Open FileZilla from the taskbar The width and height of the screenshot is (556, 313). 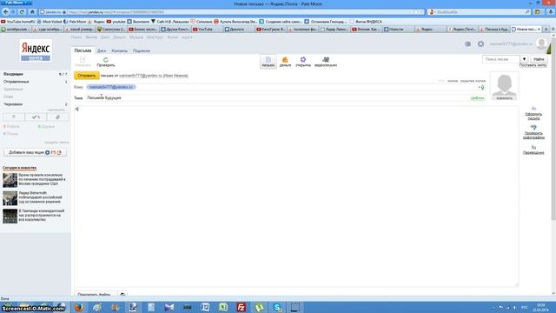pos(242,307)
